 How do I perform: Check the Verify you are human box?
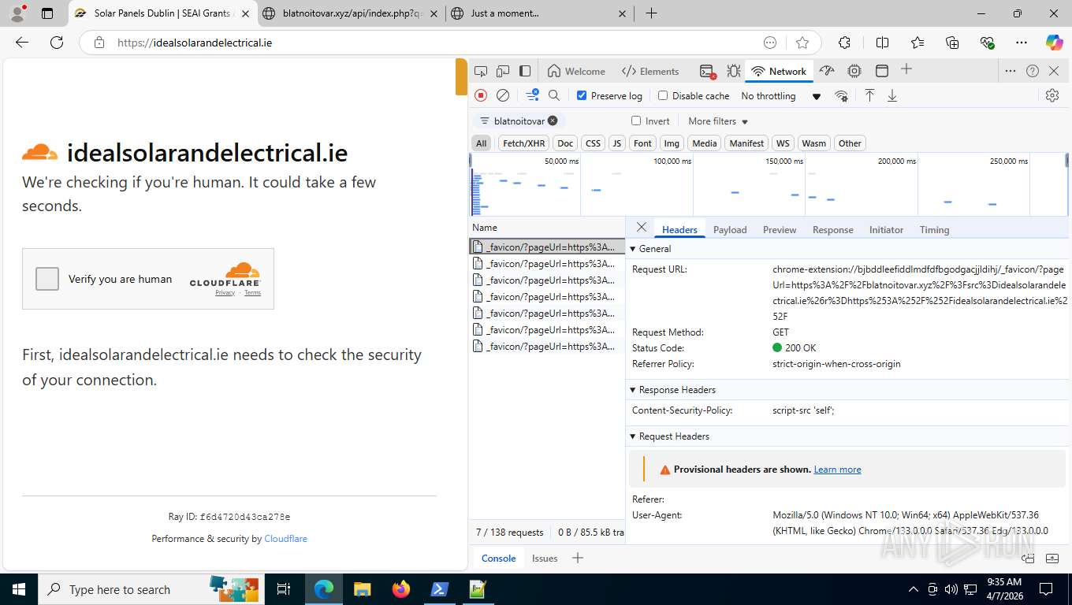pos(47,279)
